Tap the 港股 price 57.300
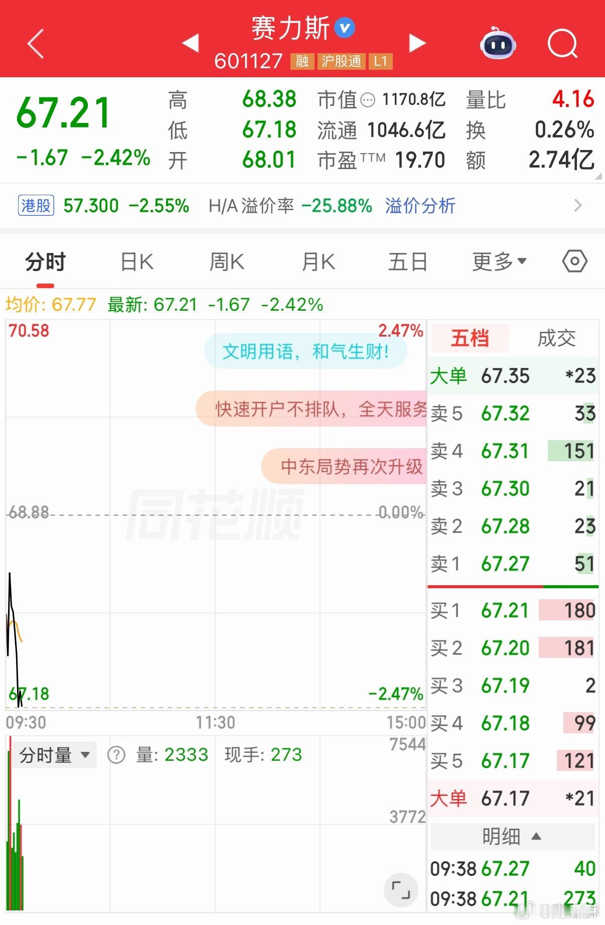Image resolution: width=605 pixels, height=925 pixels. click(x=91, y=206)
